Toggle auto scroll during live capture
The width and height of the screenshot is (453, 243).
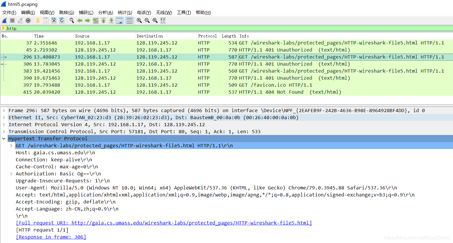120,20
